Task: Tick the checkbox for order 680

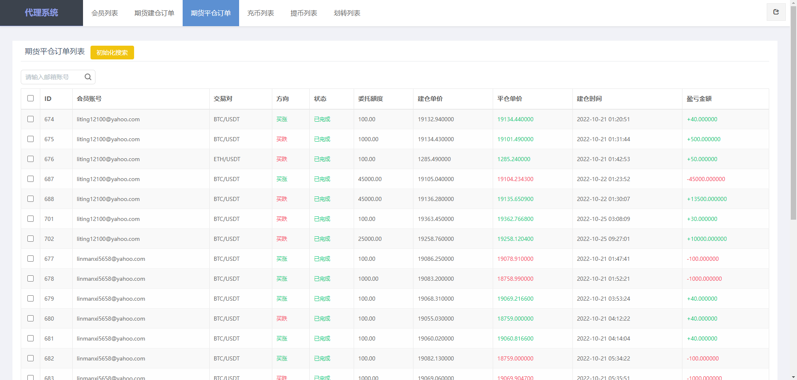Action: (x=30, y=319)
